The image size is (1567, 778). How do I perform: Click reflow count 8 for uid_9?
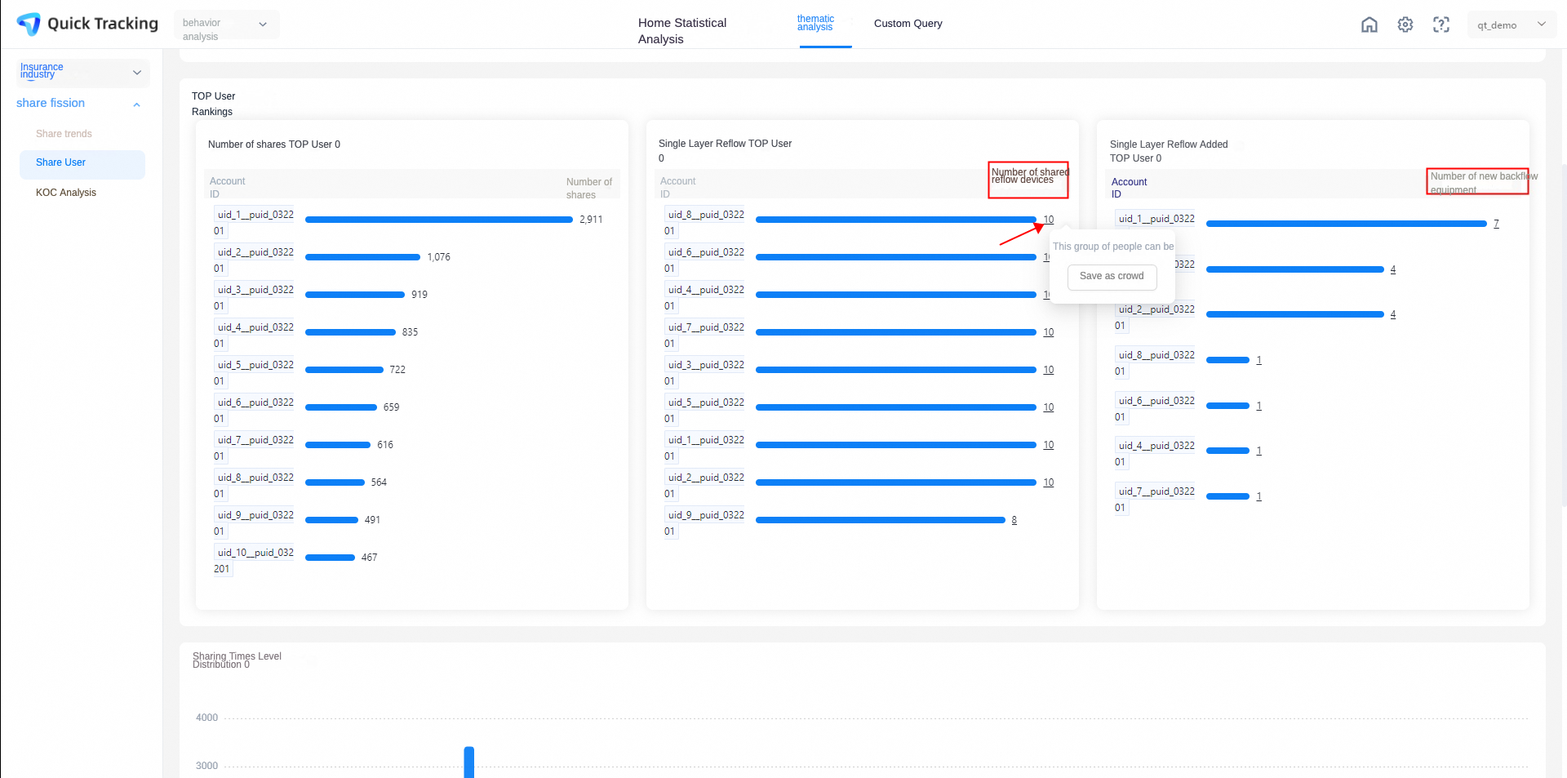click(x=1014, y=520)
